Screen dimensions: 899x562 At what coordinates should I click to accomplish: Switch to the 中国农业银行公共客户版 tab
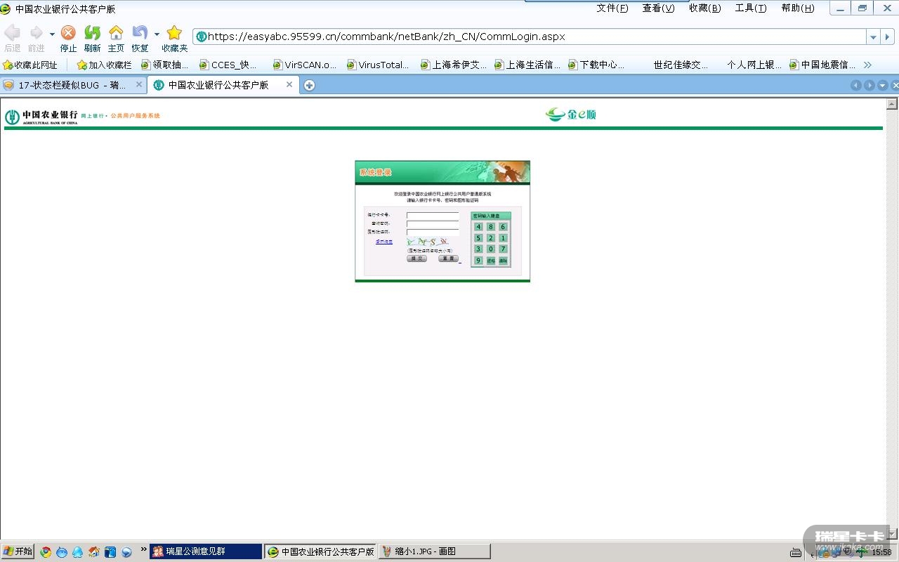click(223, 85)
